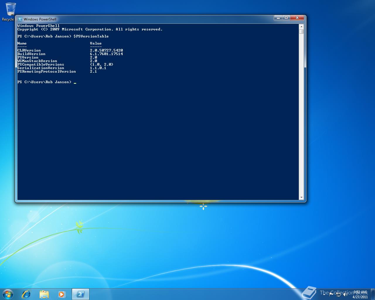Click the PowerShell icon in the window title bar
Image resolution: width=375 pixels, height=300 pixels.
pos(20,19)
